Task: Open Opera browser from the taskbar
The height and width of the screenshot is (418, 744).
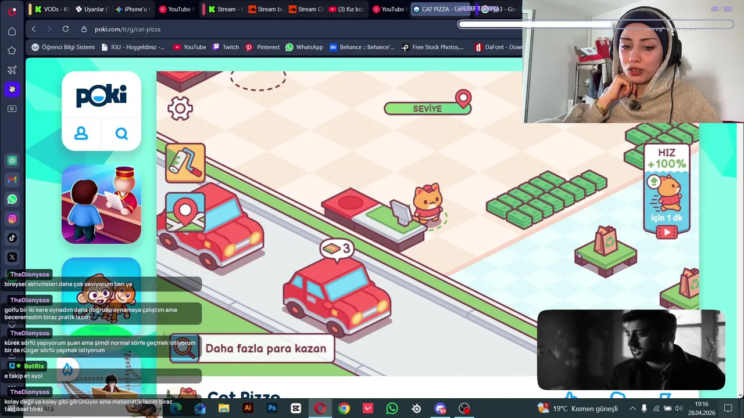Action: (320, 408)
